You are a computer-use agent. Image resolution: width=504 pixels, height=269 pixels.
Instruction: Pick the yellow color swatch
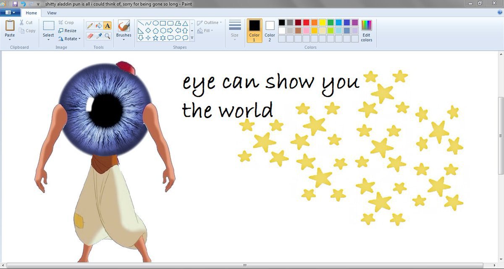coord(323,23)
